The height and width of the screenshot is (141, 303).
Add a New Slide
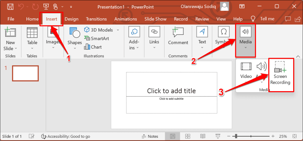tap(10, 32)
